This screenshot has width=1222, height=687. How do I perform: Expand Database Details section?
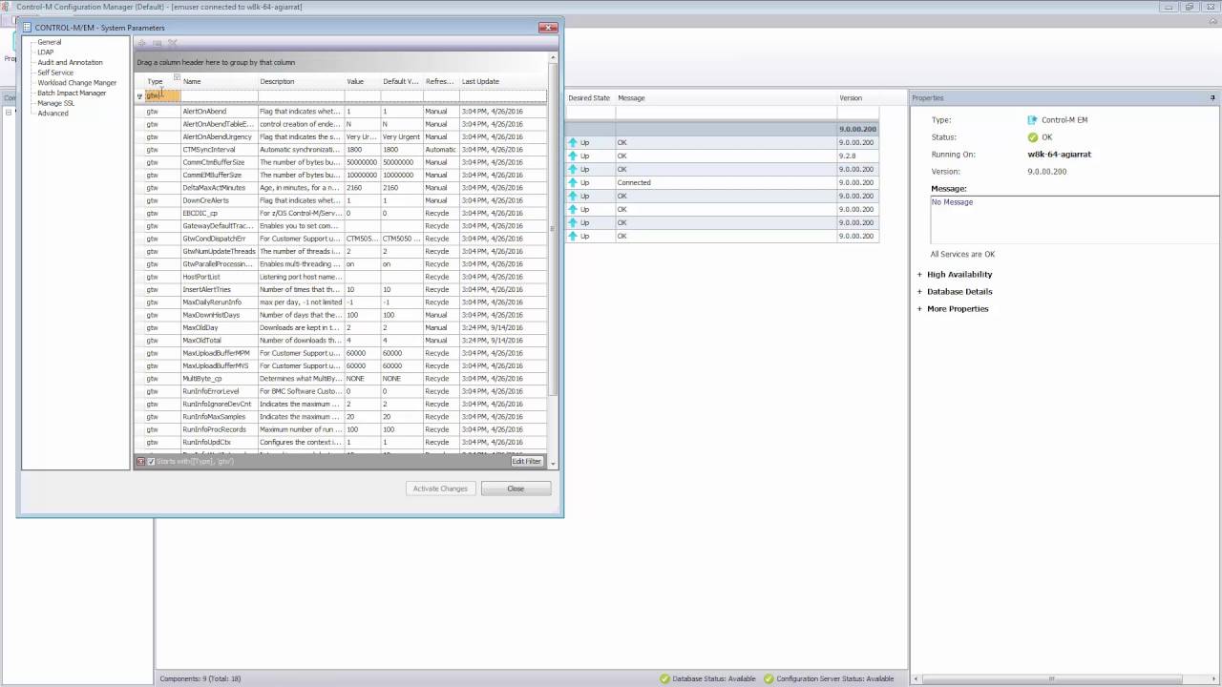[x=919, y=292]
